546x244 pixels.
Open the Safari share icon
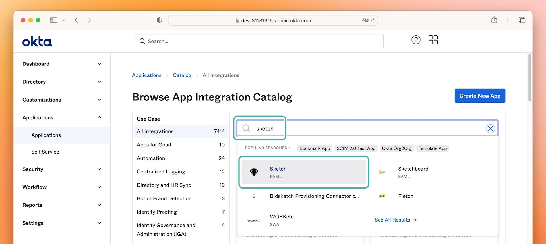[494, 20]
